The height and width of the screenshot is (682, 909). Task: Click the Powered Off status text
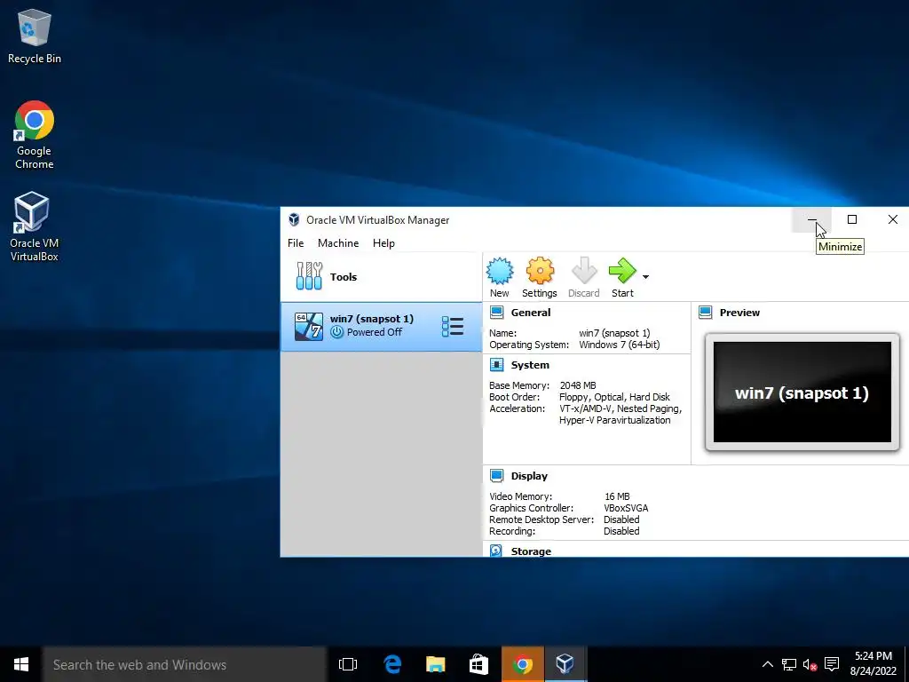pos(375,332)
